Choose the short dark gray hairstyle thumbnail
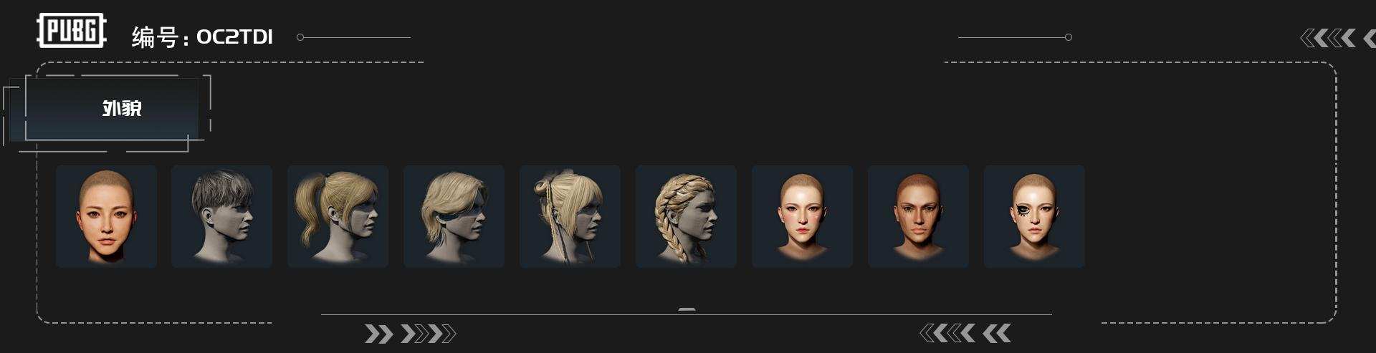Image resolution: width=1376 pixels, height=353 pixels. pyautogui.click(x=221, y=216)
